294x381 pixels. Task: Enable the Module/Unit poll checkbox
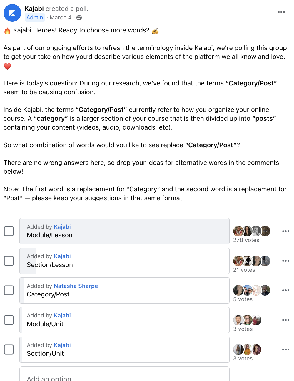[x=9, y=320]
